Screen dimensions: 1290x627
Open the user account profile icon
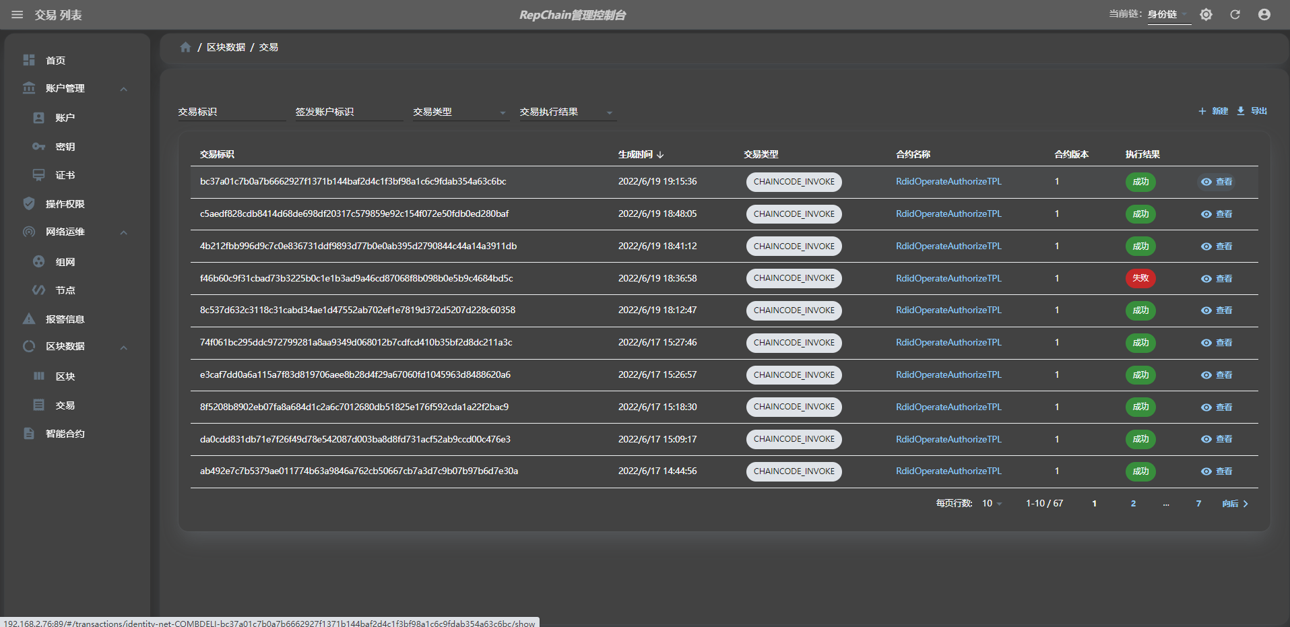coord(1264,14)
